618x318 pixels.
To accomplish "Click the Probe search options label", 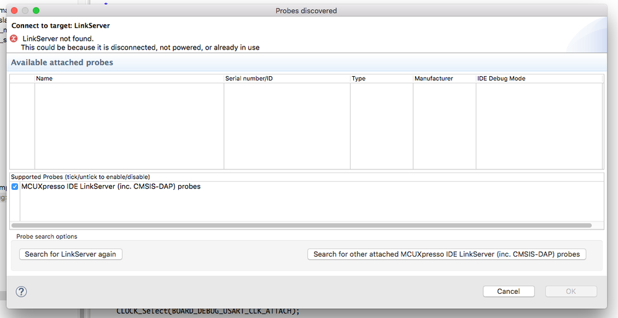I will click(46, 236).
